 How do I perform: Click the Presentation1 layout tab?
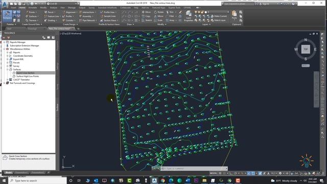point(21,173)
